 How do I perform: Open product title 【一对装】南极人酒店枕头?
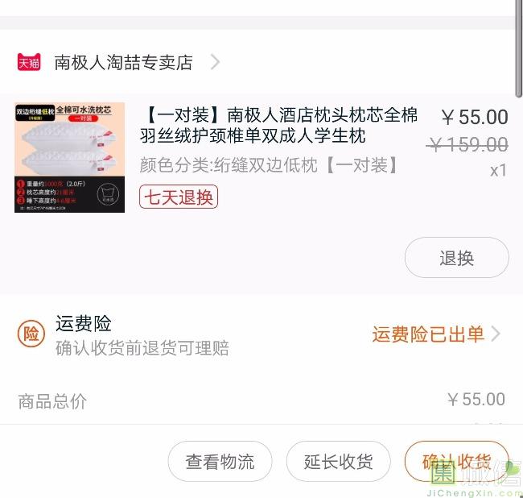pos(278,125)
